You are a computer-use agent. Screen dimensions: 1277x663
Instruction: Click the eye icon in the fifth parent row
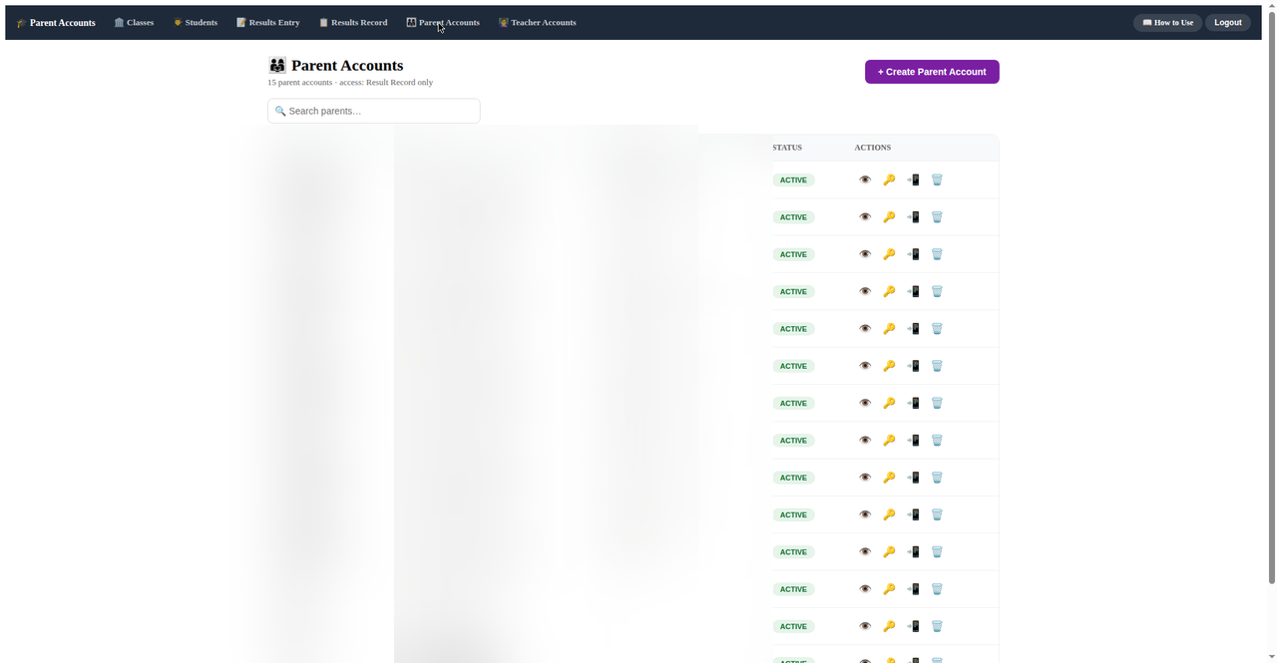pos(865,329)
